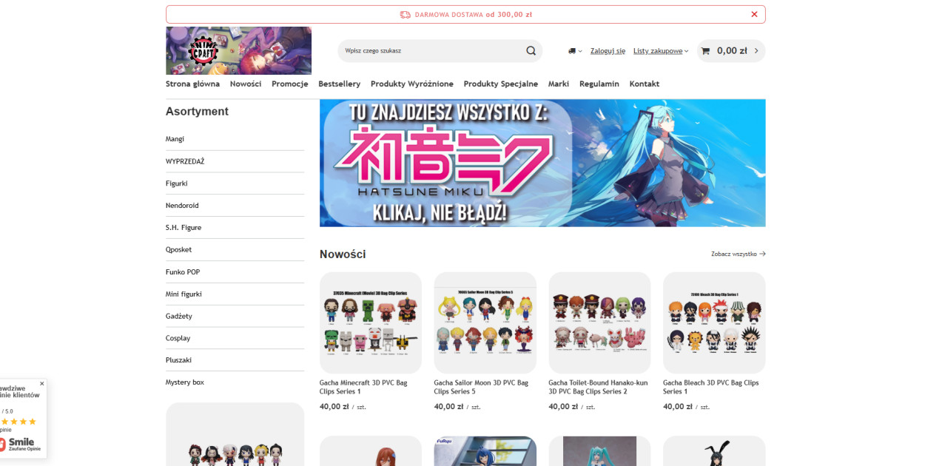Viewport: 925px width, 466px height.
Task: Open the Marki menu item
Action: (559, 84)
